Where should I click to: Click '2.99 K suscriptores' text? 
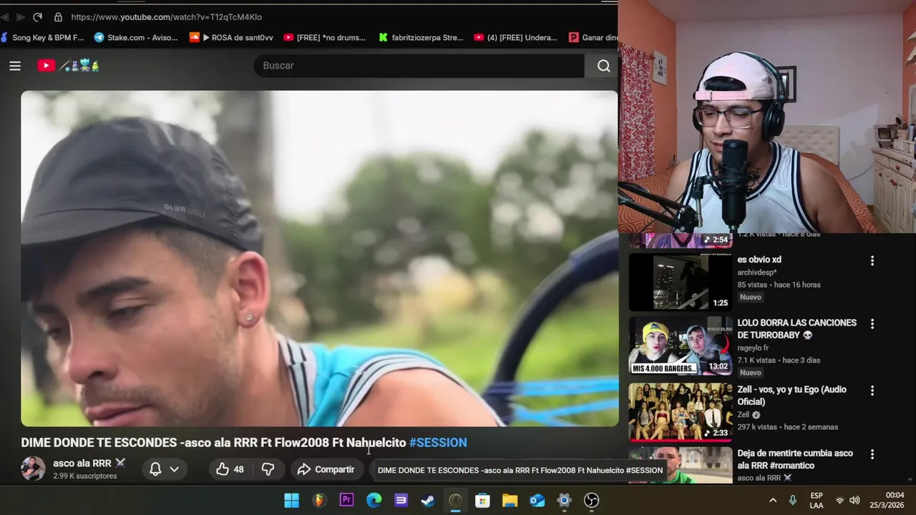(84, 476)
